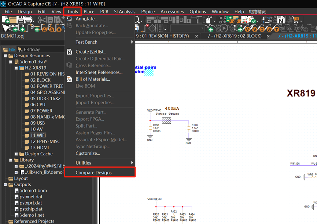This screenshot has height=224, width=317.
Task: Switch to the Hierarchy tab
Action: pyautogui.click(x=29, y=49)
